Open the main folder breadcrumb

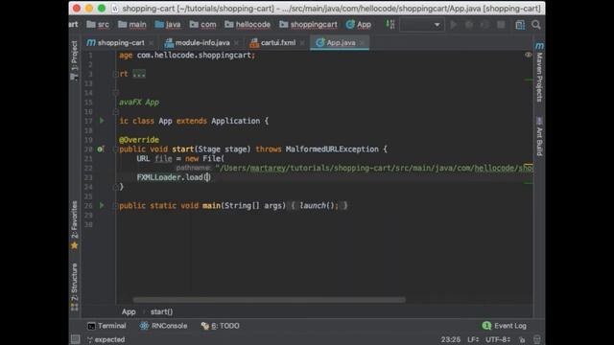tap(132, 24)
